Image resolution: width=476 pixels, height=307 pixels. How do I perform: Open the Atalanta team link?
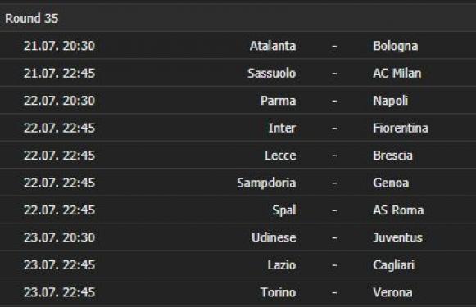point(273,46)
